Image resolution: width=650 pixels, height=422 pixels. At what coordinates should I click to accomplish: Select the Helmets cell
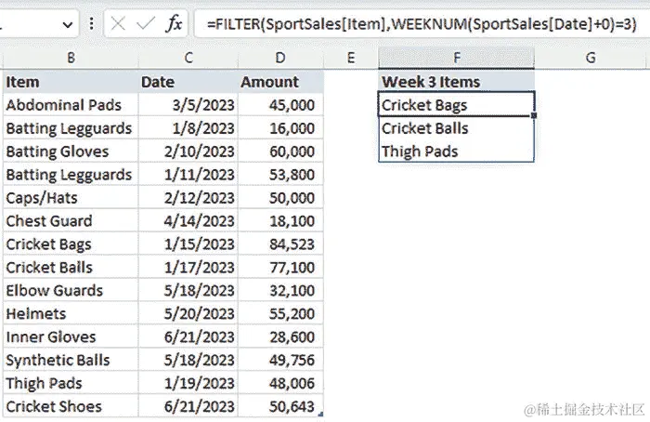[x=71, y=313]
